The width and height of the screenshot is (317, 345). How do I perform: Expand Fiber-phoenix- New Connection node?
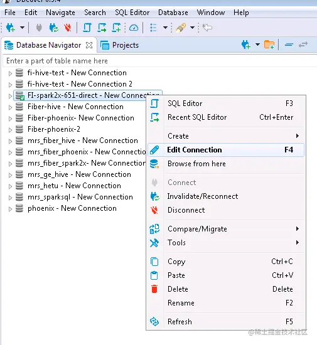10,119
